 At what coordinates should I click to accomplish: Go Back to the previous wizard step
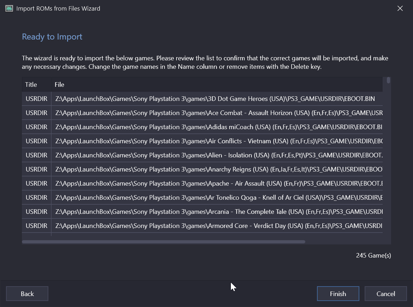27,294
